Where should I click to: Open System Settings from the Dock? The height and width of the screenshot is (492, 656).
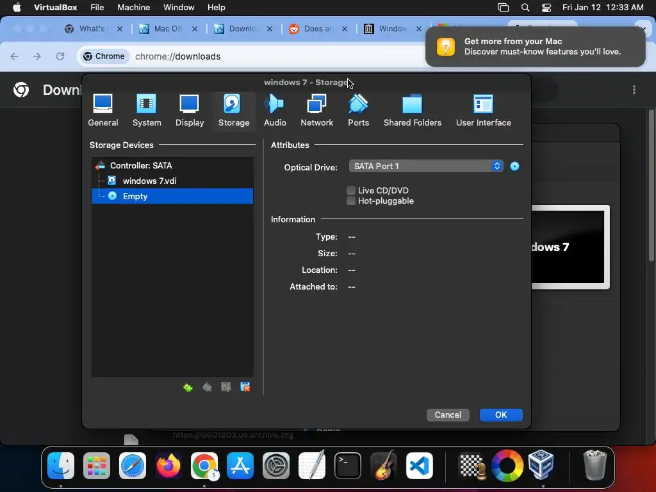click(276, 466)
